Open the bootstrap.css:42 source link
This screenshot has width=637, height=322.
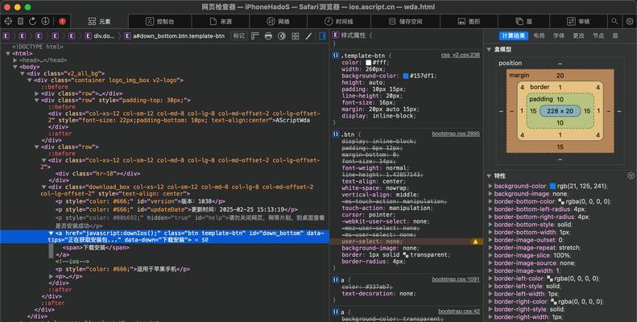coord(459,312)
